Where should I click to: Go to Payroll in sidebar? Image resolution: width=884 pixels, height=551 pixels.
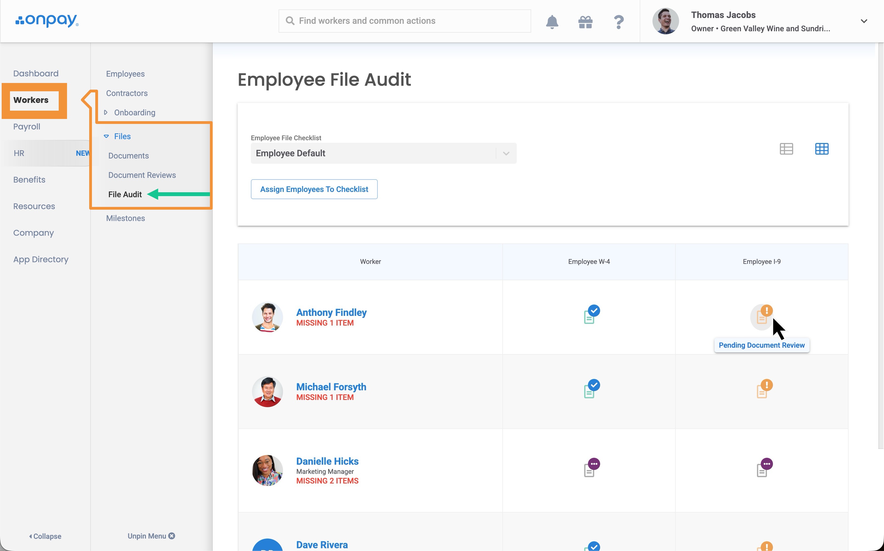tap(27, 126)
